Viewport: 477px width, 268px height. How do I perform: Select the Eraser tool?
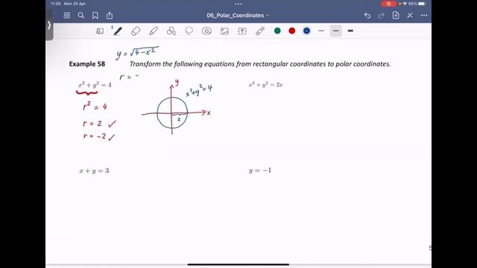point(136,31)
